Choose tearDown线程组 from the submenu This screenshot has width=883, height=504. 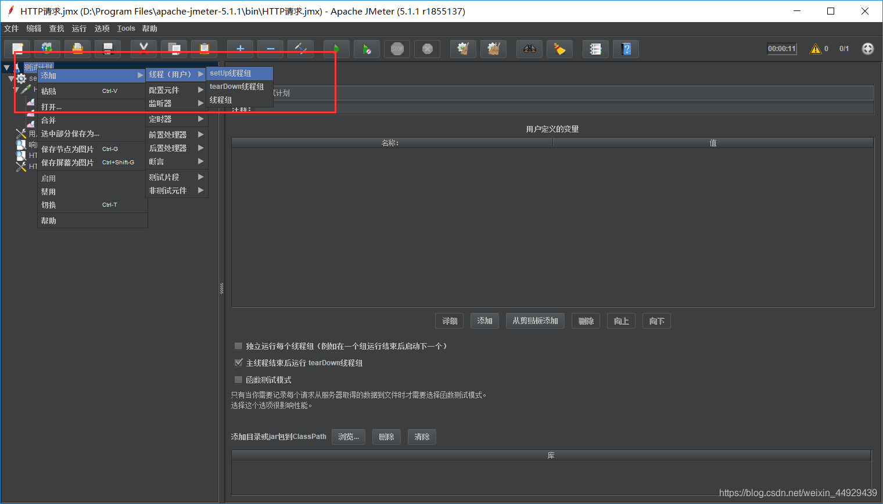(x=239, y=87)
